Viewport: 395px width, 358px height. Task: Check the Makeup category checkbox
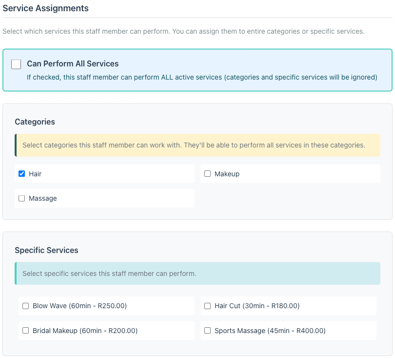point(207,173)
